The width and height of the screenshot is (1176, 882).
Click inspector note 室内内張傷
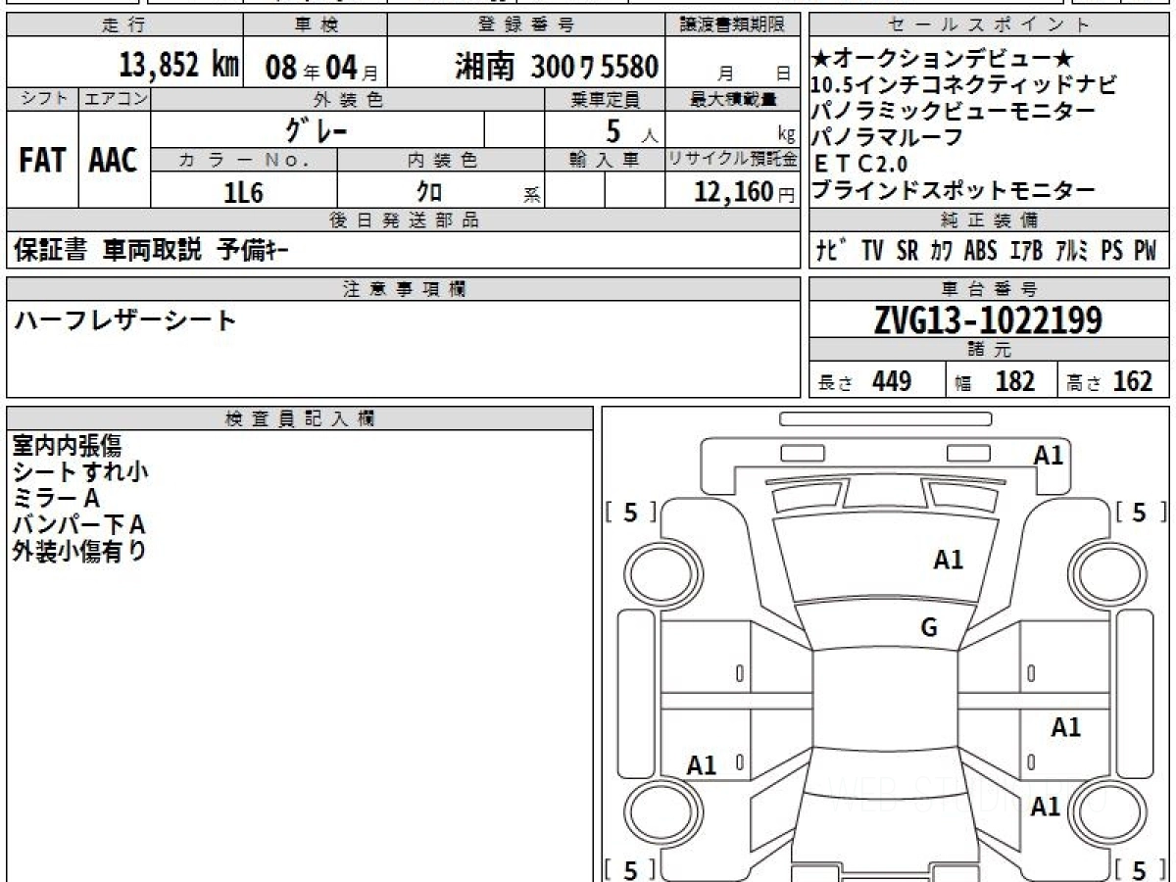tap(67, 446)
